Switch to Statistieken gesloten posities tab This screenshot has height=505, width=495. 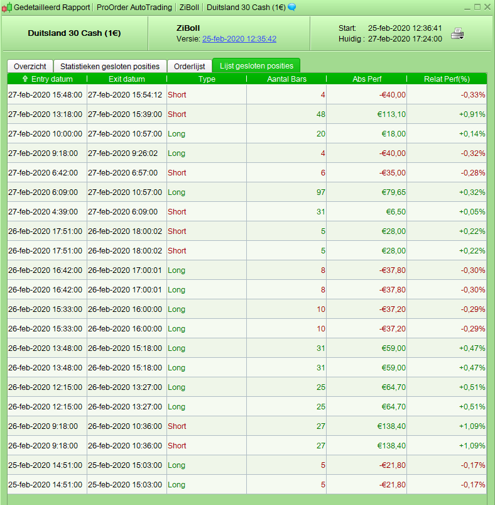pos(110,66)
